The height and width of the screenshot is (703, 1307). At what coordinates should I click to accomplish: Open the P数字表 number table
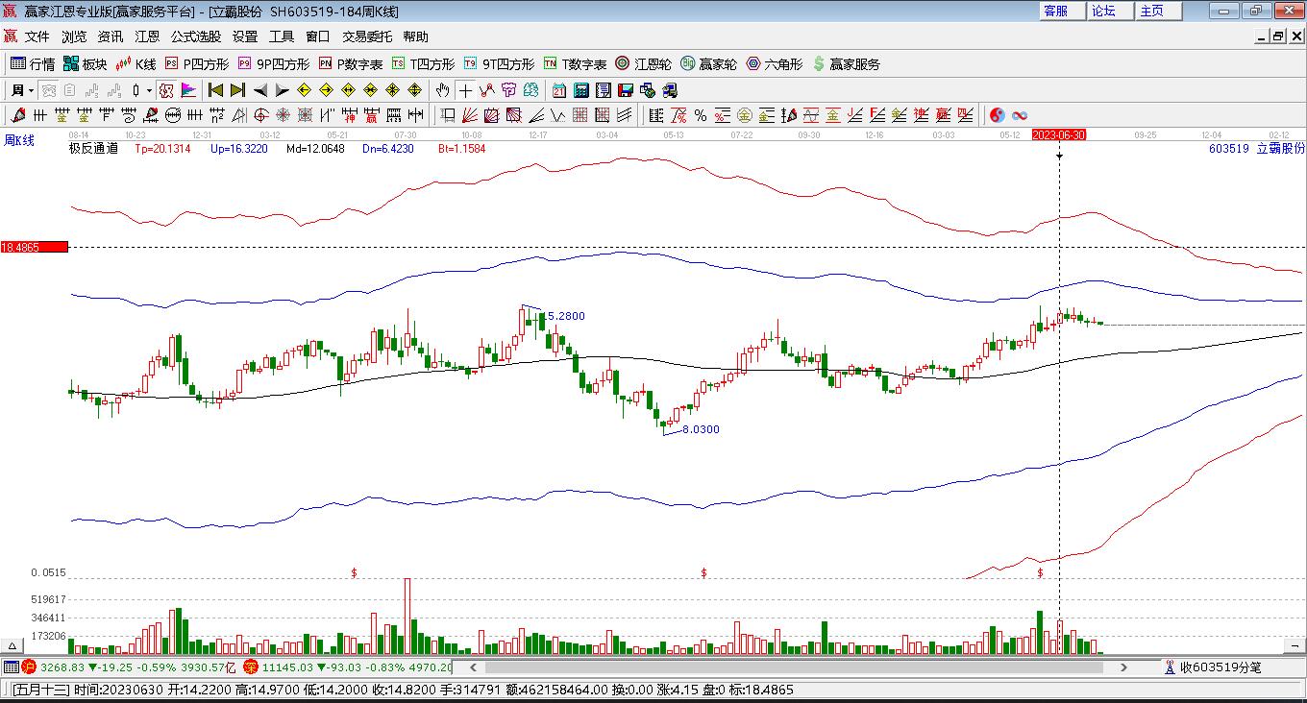[x=351, y=64]
